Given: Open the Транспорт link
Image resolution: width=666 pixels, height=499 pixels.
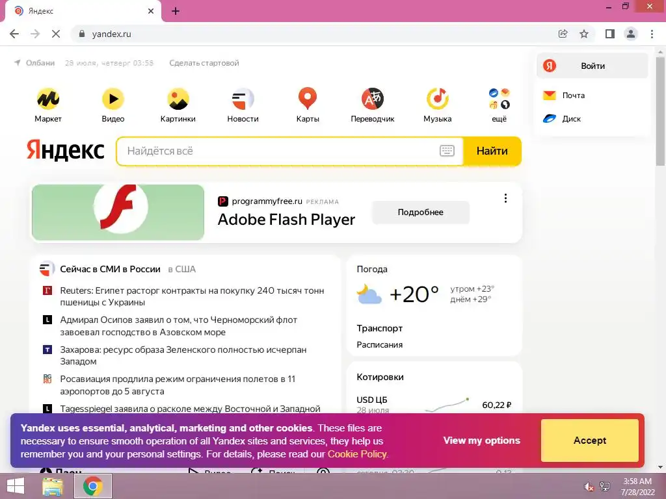Looking at the screenshot, I should [x=379, y=328].
